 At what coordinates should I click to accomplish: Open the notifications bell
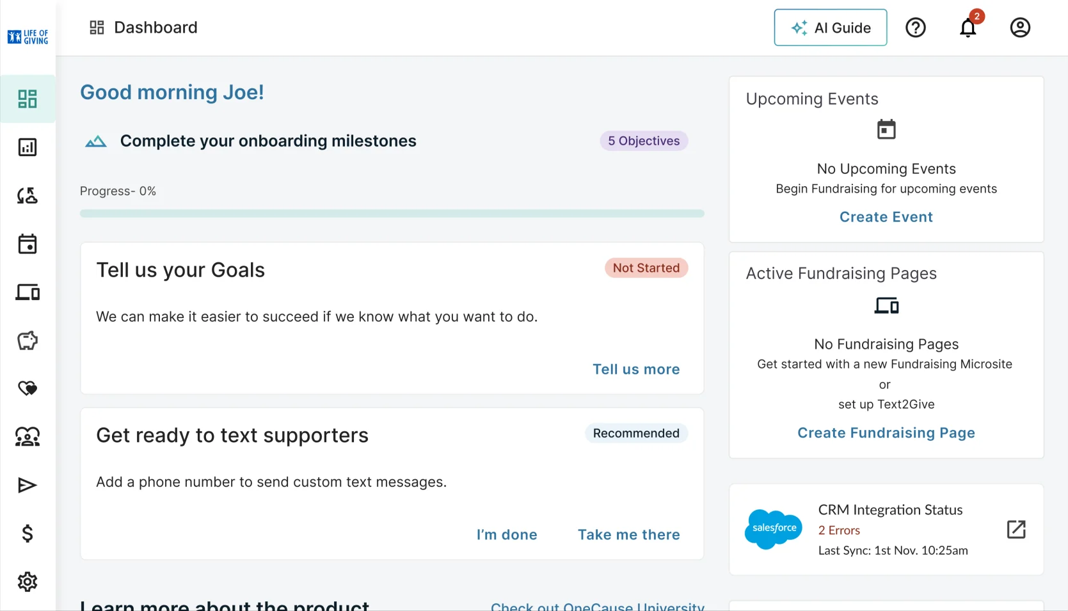point(968,28)
